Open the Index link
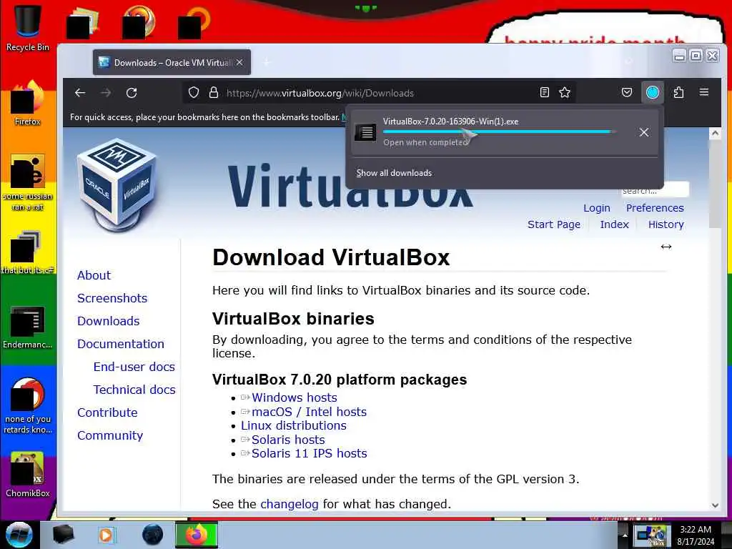This screenshot has height=549, width=732. [614, 224]
